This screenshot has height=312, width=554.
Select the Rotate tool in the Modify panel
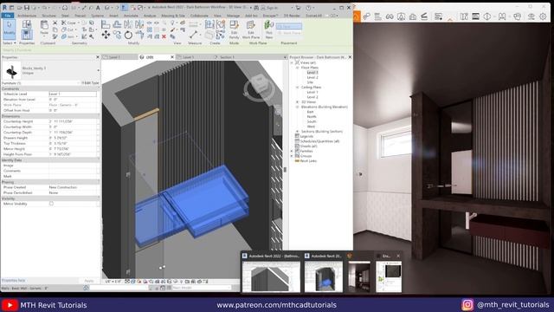pyautogui.click(x=128, y=35)
